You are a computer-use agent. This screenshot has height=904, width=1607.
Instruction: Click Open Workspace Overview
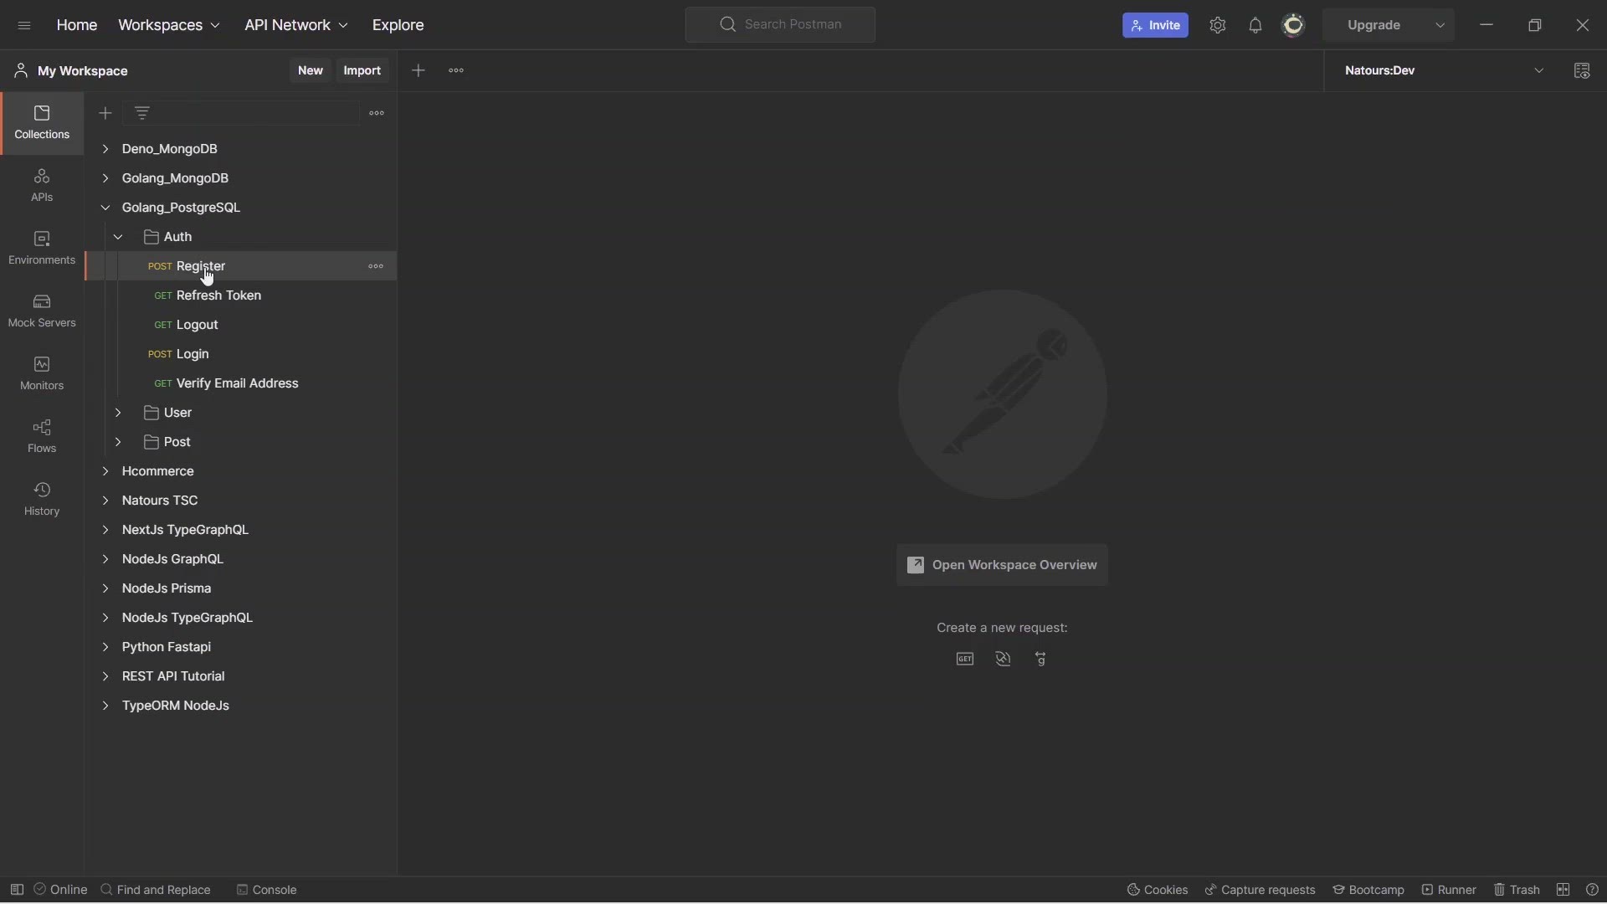pos(1002,565)
